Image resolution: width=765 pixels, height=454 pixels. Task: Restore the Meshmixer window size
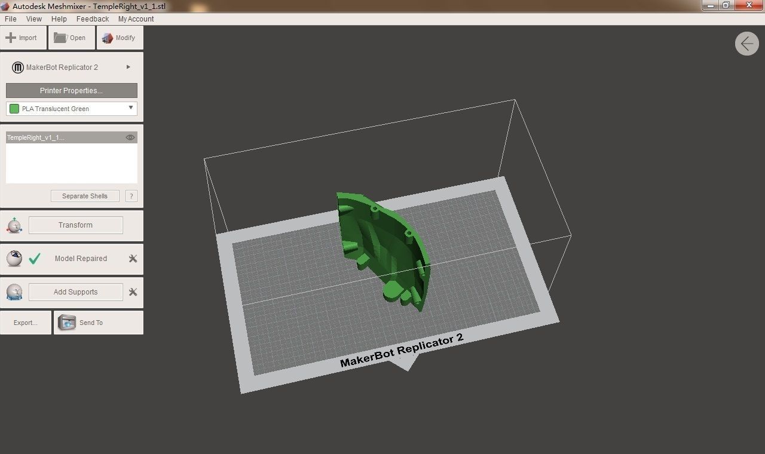[726, 5]
